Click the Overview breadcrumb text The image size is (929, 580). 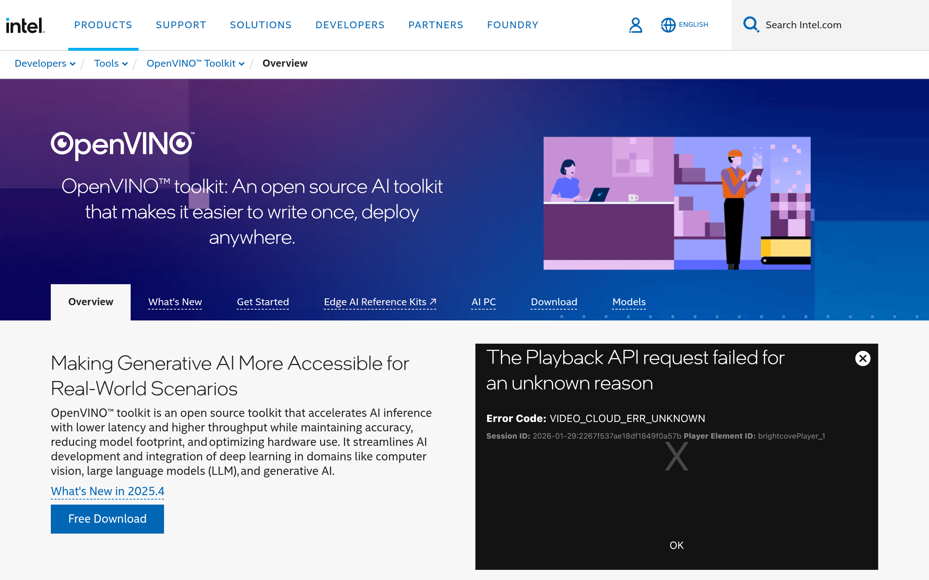coord(285,63)
